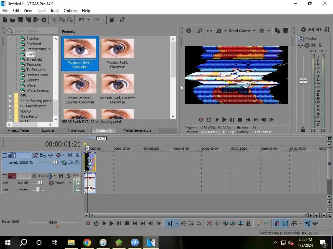333x249 pixels.
Task: Expand the OFX folder
Action: click(x=10, y=96)
